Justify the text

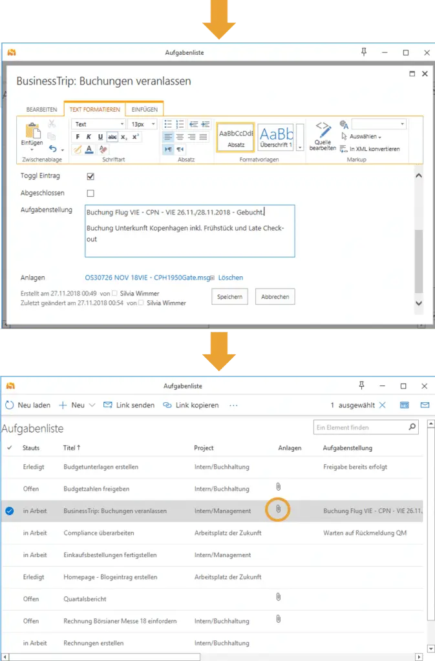204,137
